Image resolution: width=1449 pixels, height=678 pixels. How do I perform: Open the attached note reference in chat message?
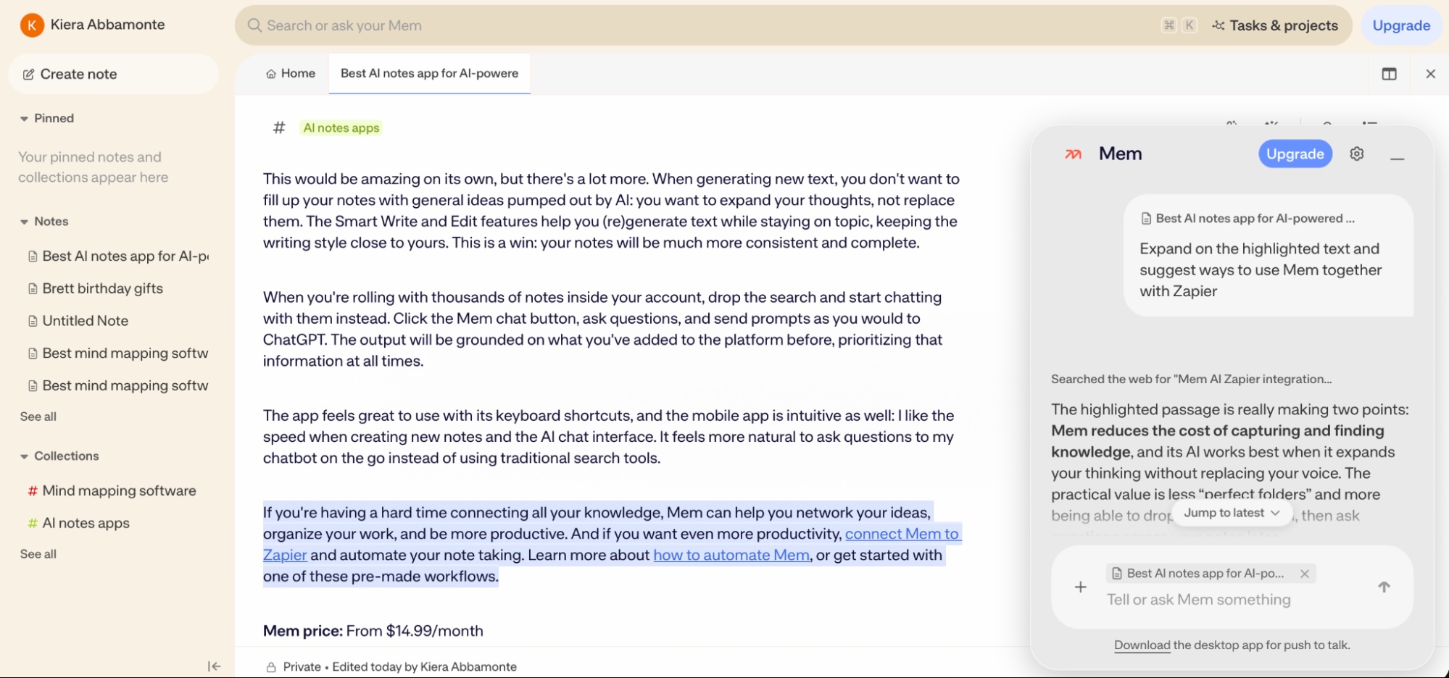(x=1247, y=218)
